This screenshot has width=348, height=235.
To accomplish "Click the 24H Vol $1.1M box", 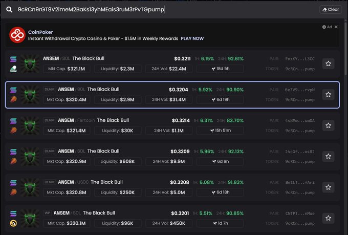I will (x=169, y=131).
